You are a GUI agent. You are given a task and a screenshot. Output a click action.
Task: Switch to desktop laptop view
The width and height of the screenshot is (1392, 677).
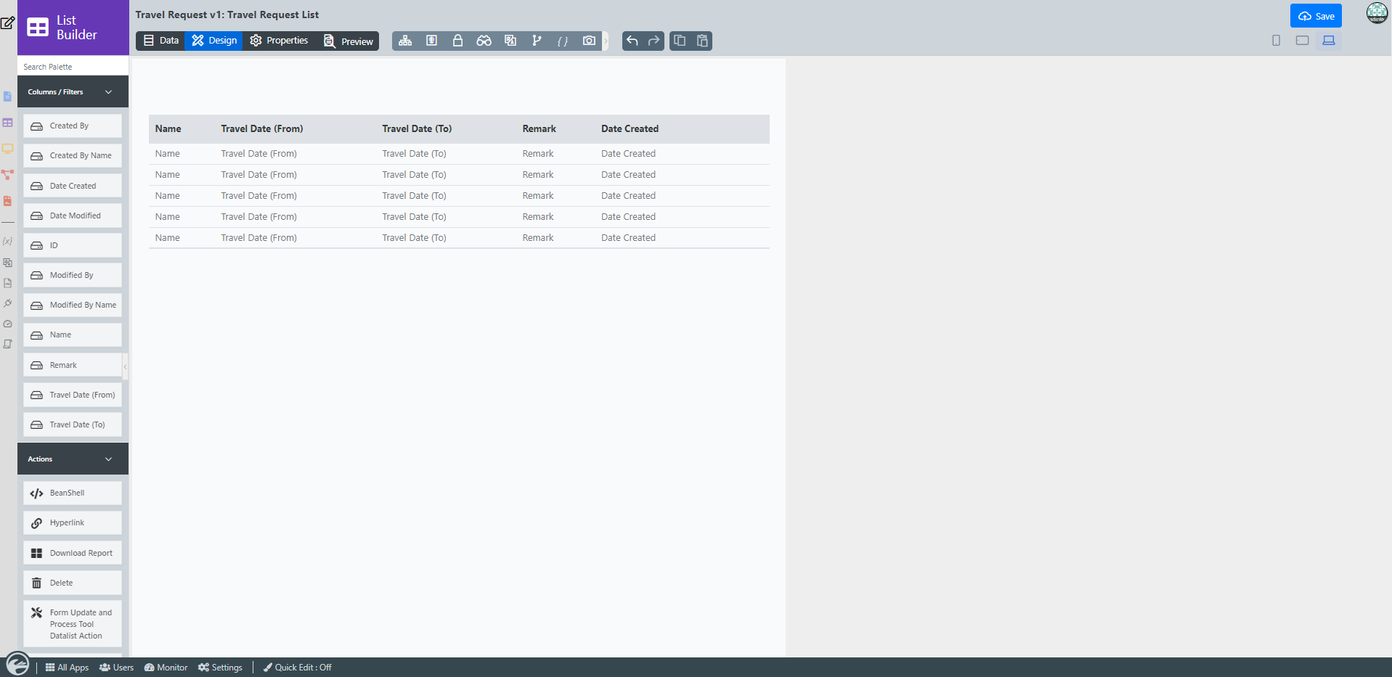(x=1329, y=41)
